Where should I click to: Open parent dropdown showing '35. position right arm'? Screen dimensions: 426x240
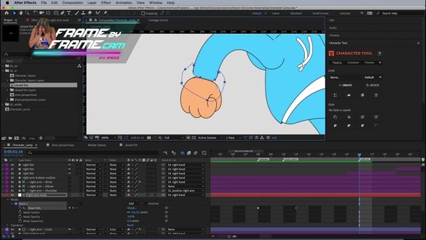[x=186, y=191]
